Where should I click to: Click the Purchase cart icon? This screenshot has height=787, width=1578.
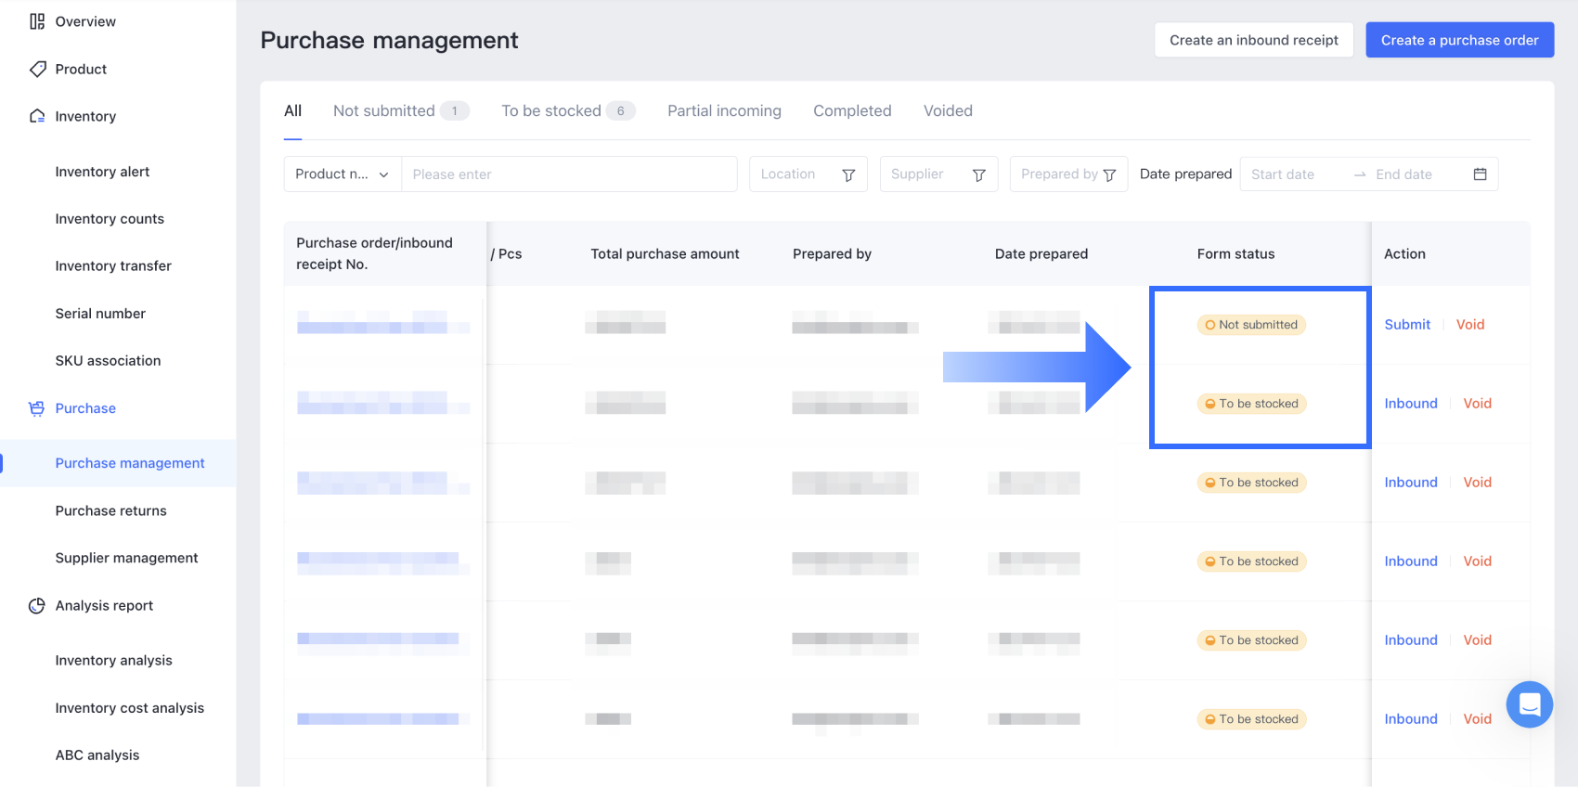(37, 408)
